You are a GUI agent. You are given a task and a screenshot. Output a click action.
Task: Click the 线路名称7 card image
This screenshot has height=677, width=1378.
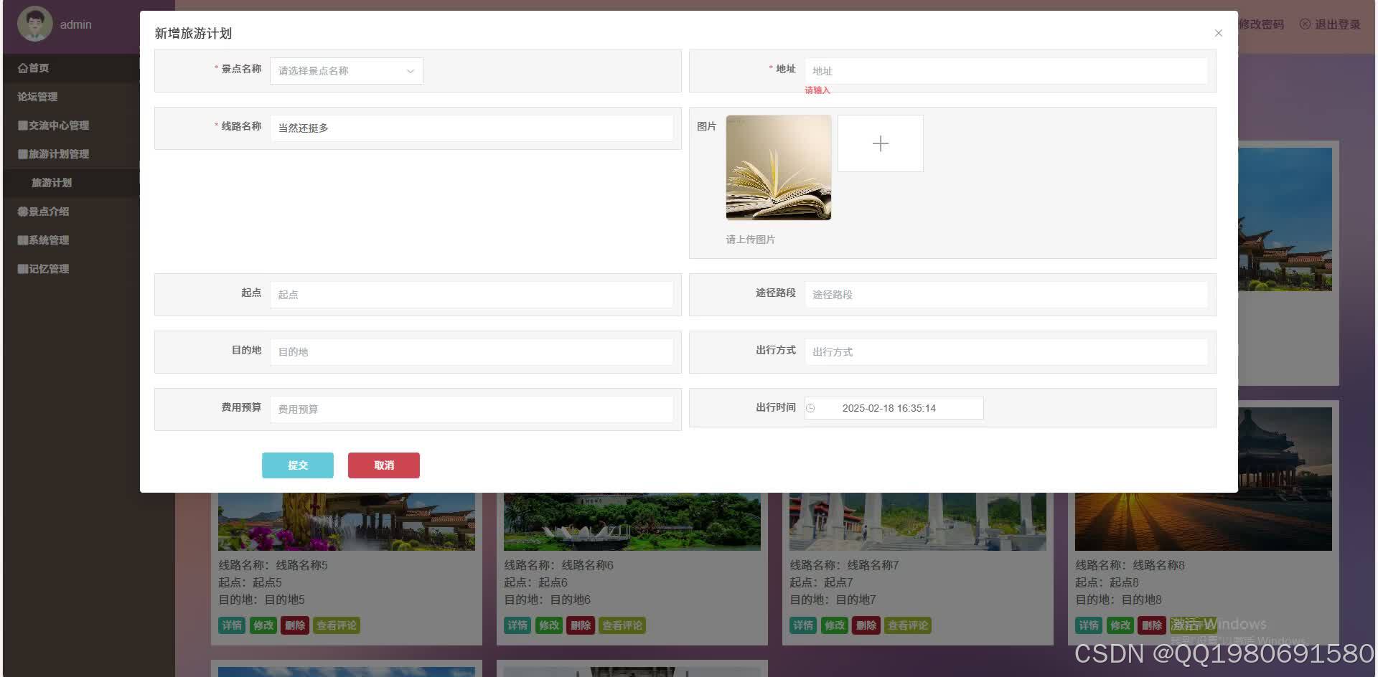[918, 521]
